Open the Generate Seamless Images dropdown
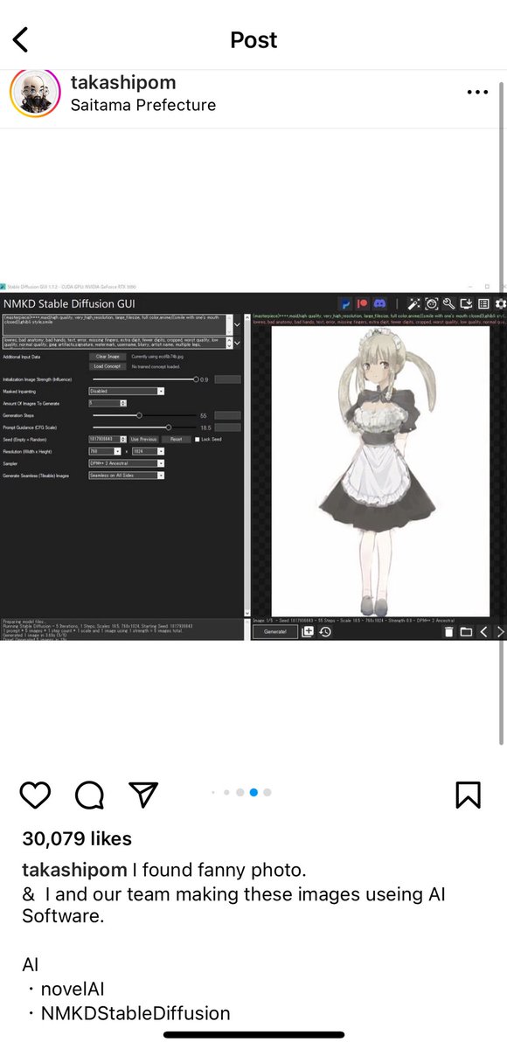 [127, 476]
